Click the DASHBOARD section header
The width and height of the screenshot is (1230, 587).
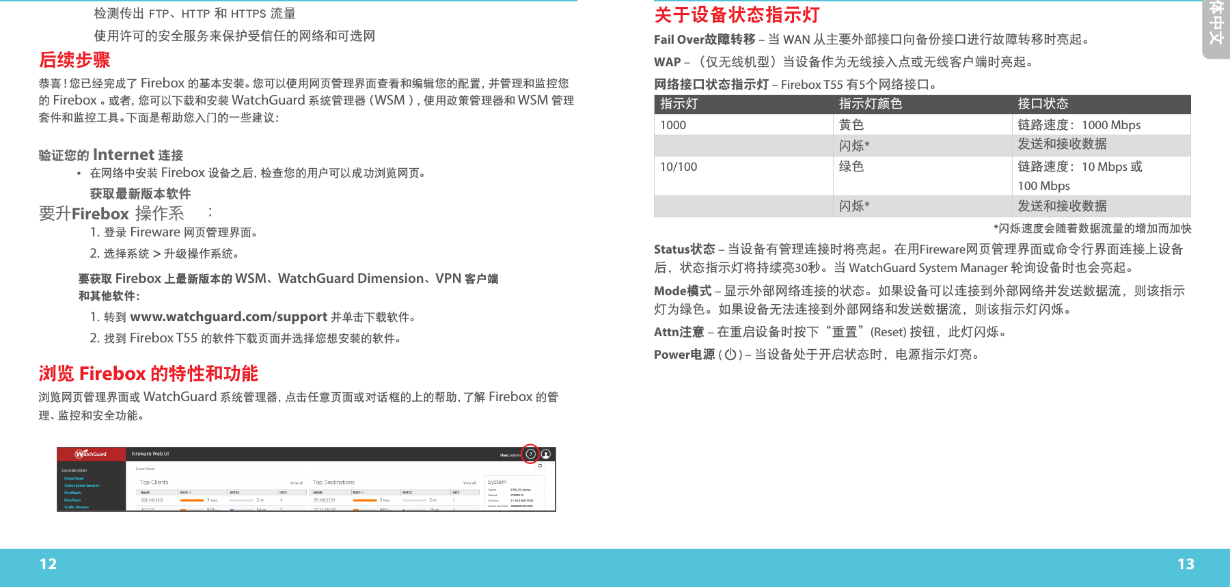pos(74,470)
